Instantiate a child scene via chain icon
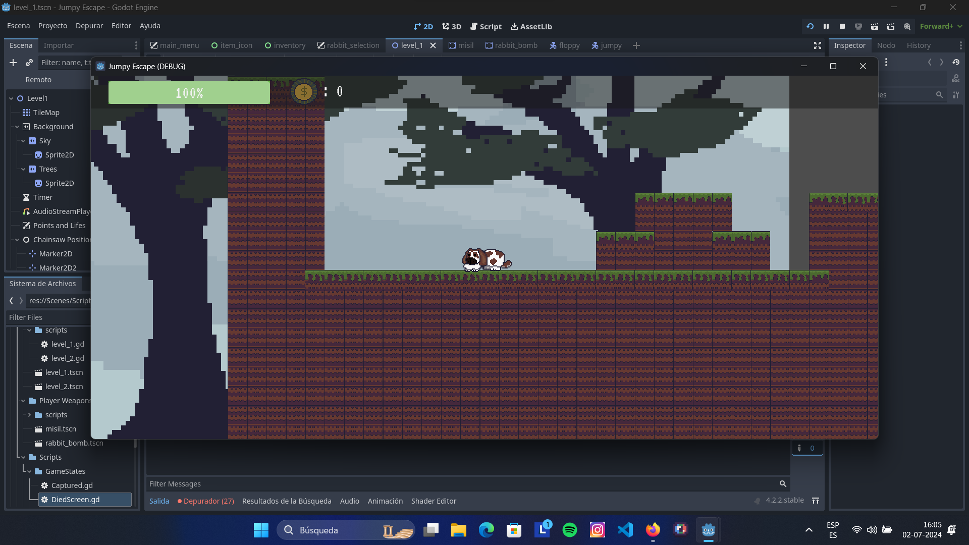Viewport: 969px width, 545px height. point(29,63)
